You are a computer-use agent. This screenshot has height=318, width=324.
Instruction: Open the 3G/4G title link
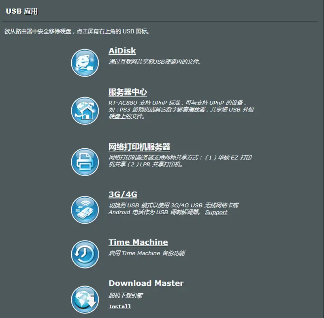[x=123, y=194]
